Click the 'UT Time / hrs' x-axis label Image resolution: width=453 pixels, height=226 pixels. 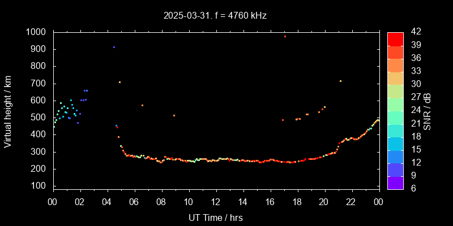215,217
